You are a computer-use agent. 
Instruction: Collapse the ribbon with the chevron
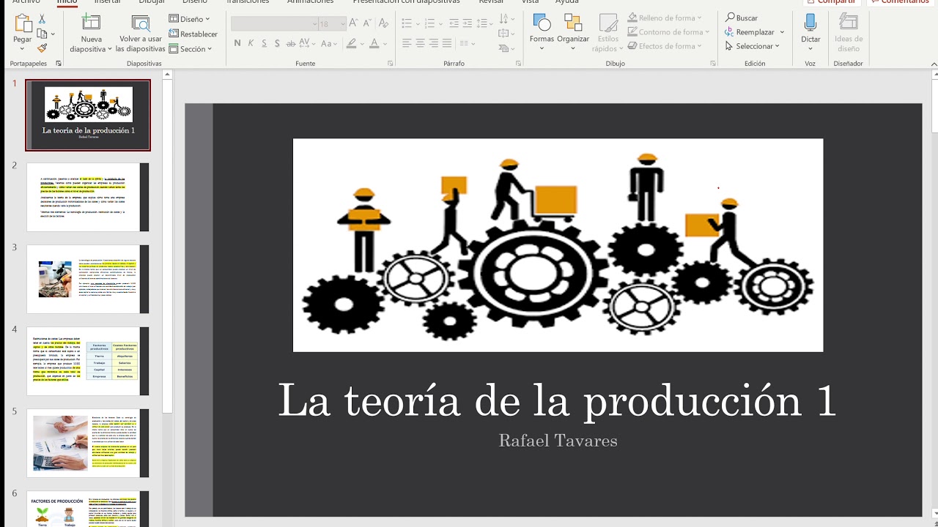pos(934,64)
